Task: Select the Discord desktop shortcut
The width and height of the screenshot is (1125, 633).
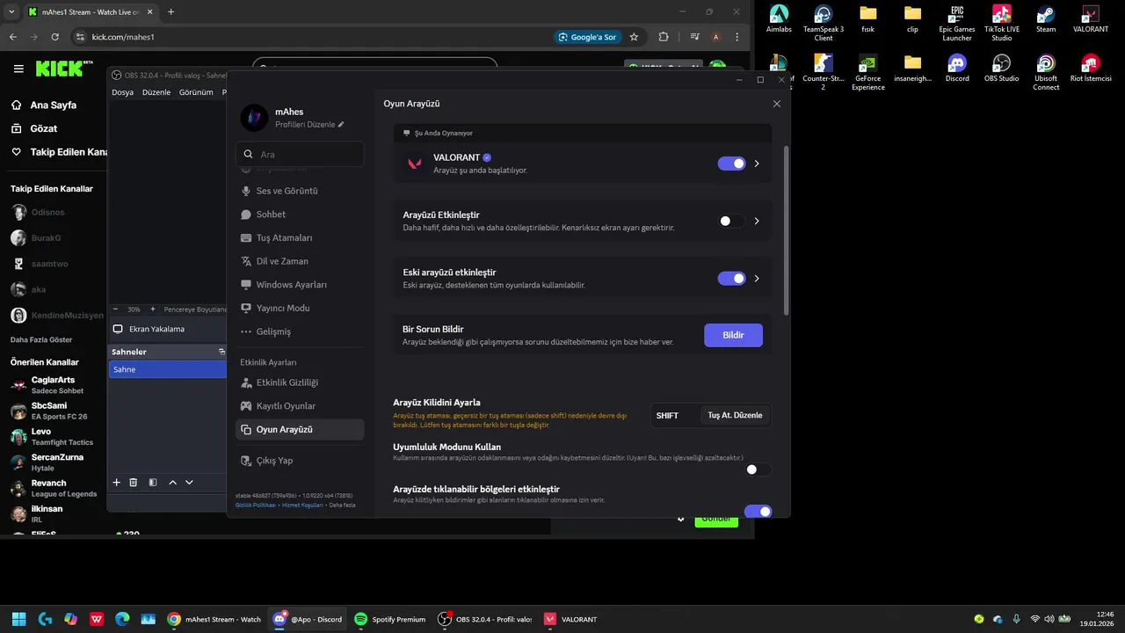Action: click(x=957, y=69)
